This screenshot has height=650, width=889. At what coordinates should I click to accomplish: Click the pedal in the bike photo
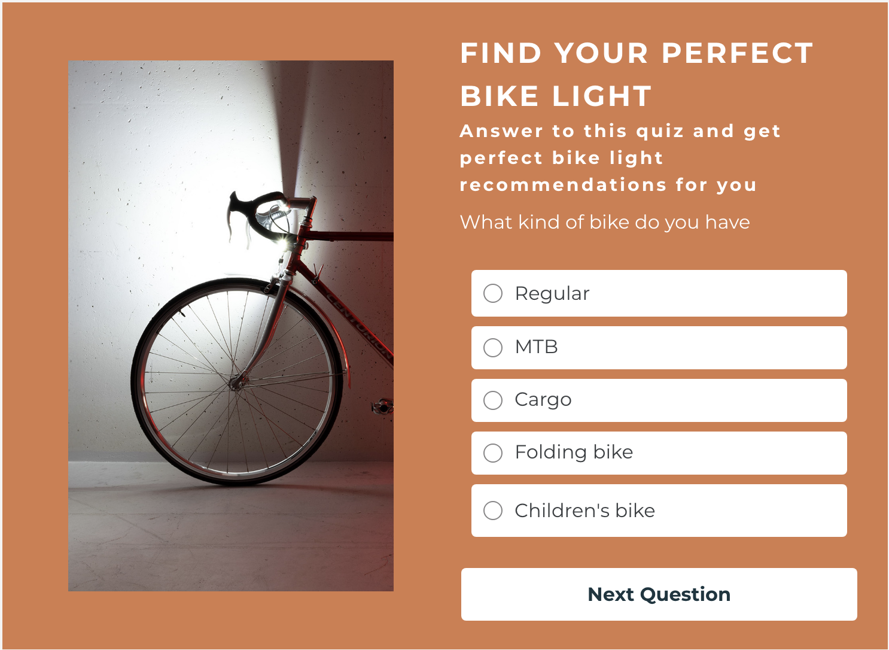coord(382,407)
